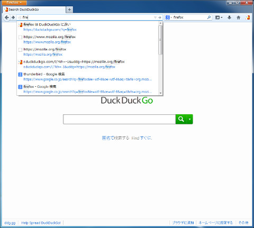Image resolution: width=254 pixels, height=228 pixels.
Task: Open the downloads arrow icon in toolbar
Action: click(x=229, y=17)
